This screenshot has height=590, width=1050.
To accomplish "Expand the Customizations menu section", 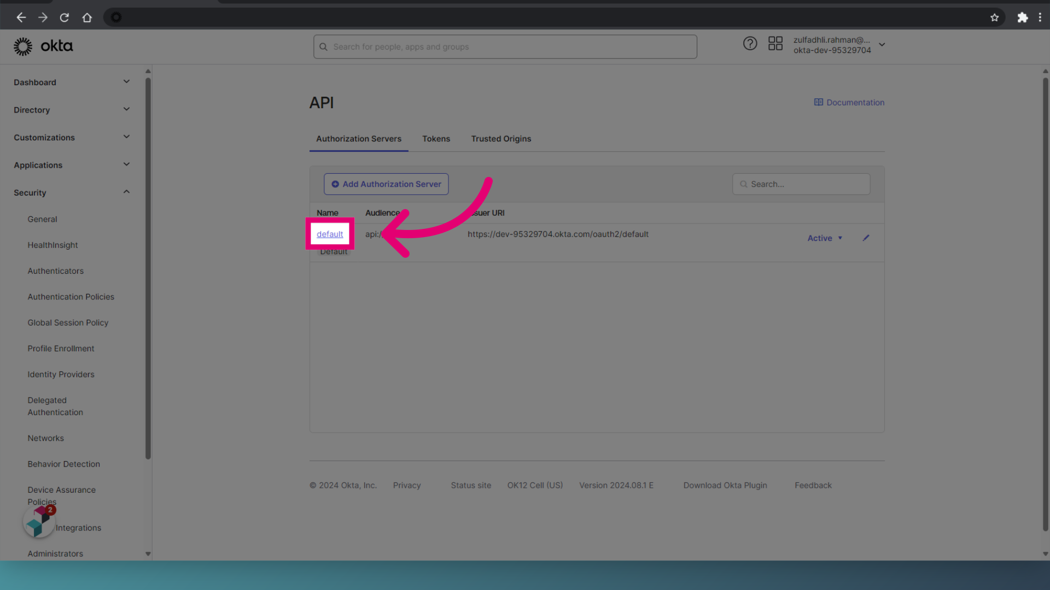I will (72, 137).
